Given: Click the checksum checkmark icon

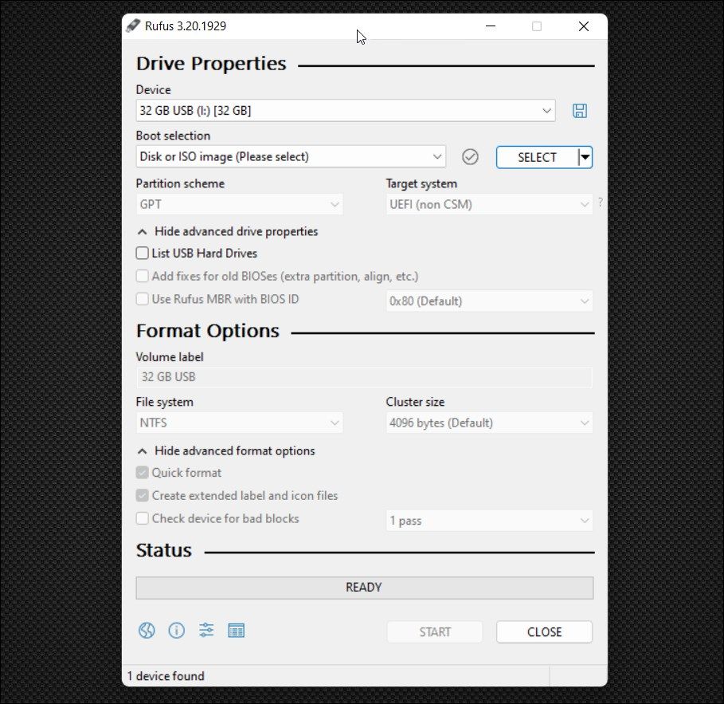Looking at the screenshot, I should point(470,157).
